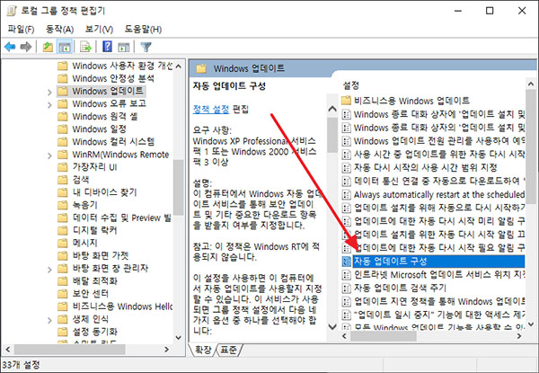539x373 pixels.
Task: Select 디지털 락커 folder
Action: 94,230
